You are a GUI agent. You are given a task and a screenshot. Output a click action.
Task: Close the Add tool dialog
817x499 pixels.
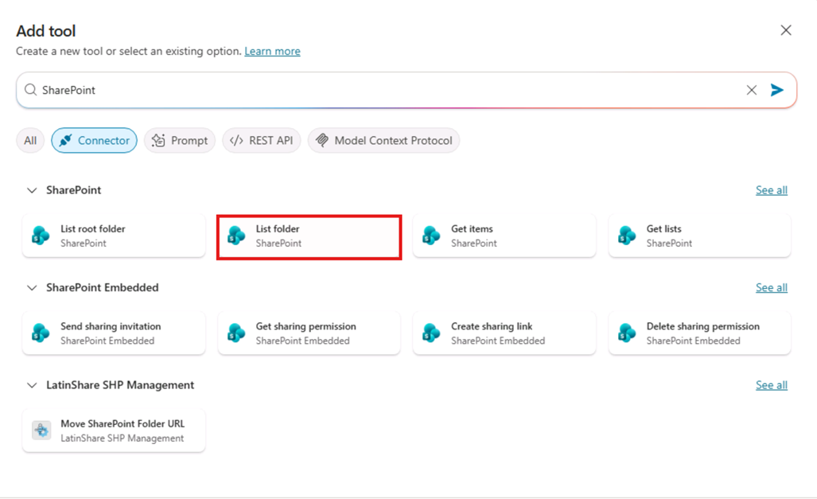coord(786,30)
